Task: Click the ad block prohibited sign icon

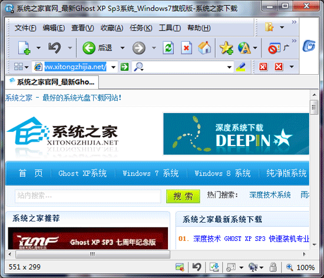Action: (x=274, y=48)
